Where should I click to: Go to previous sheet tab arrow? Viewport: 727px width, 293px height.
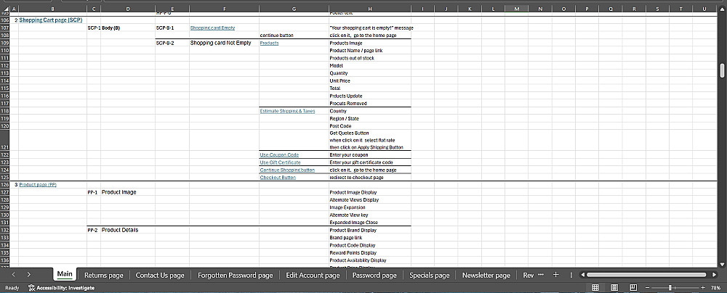click(x=13, y=275)
